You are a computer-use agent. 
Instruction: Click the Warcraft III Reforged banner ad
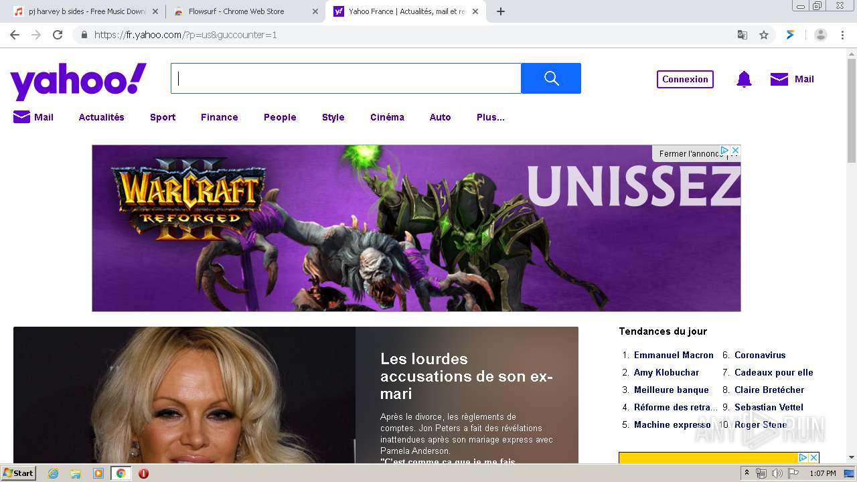(x=416, y=228)
